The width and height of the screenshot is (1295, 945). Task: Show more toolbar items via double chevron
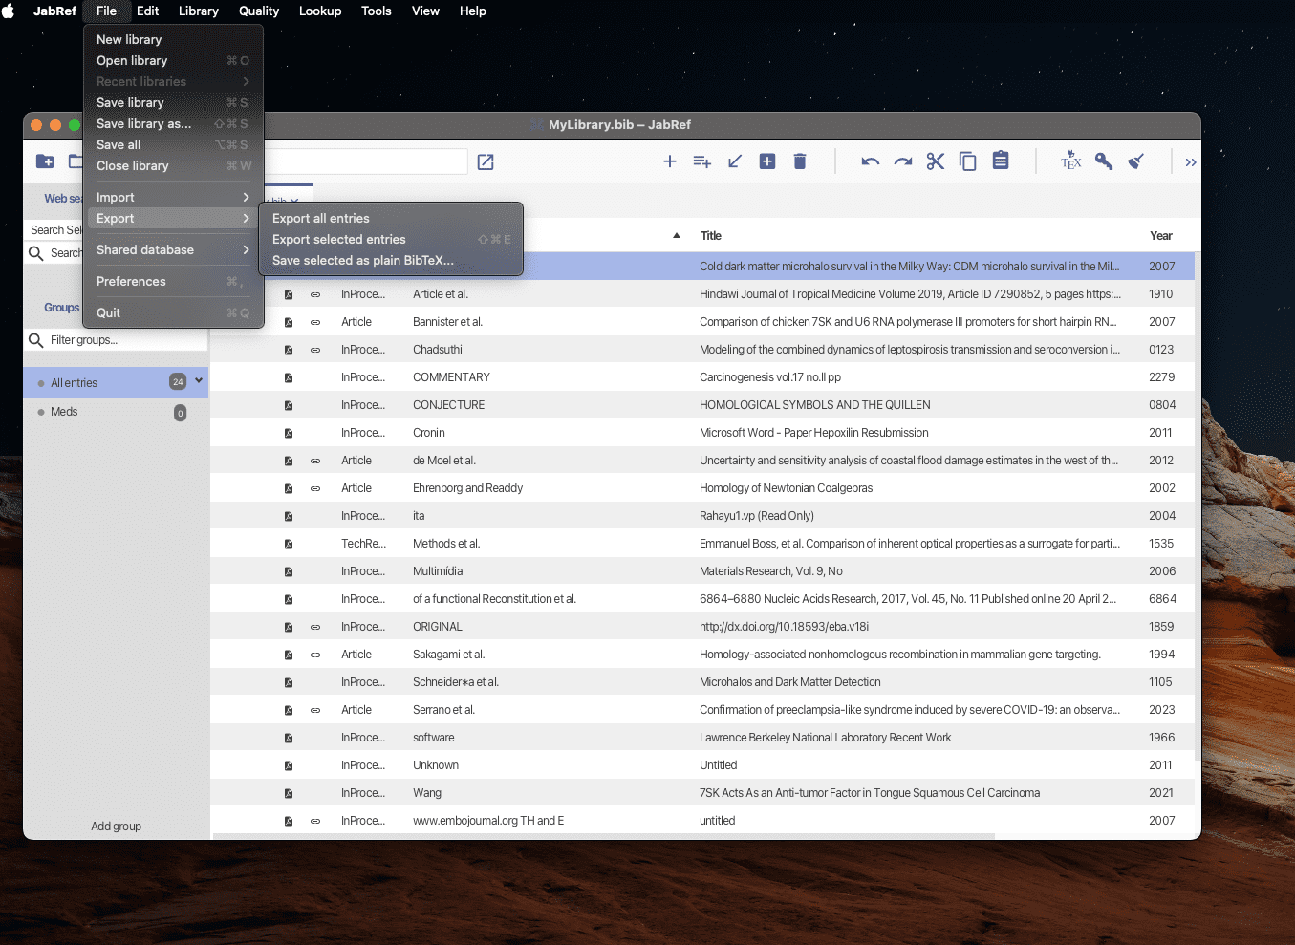(1190, 162)
